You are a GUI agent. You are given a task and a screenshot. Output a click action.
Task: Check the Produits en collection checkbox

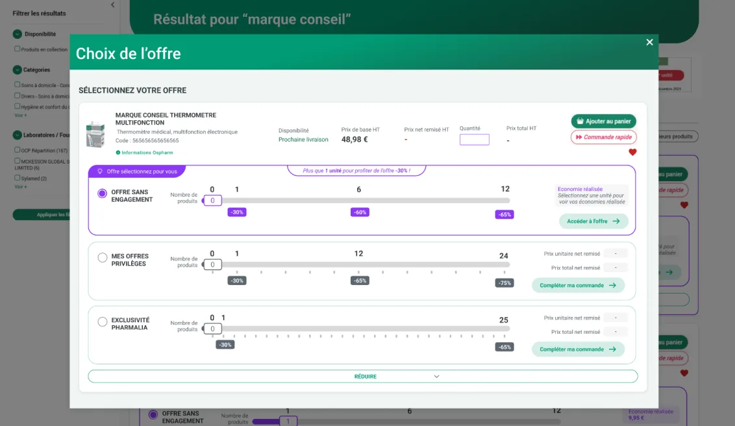[x=18, y=49]
